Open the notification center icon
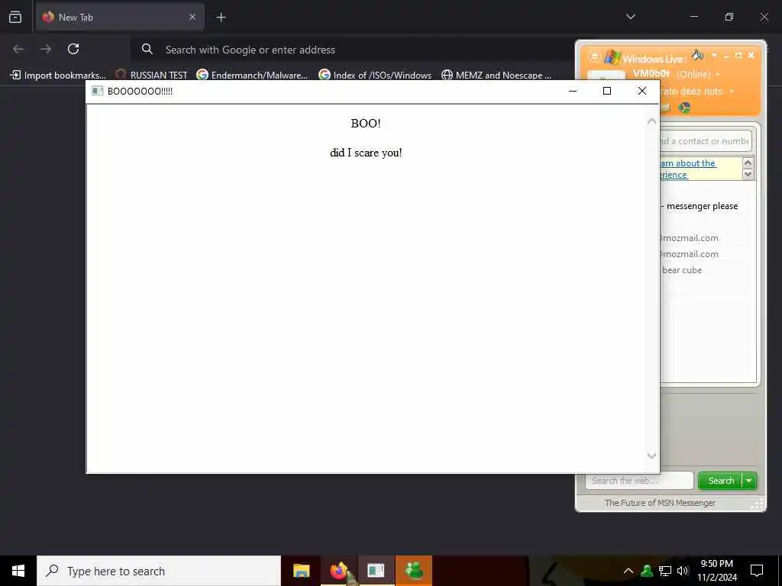Screen dimensions: 782x586 pos(757,571)
